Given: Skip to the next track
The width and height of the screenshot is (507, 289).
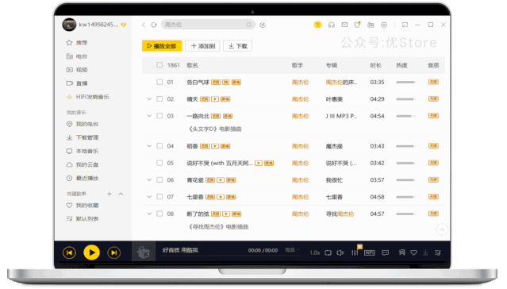Looking at the screenshot, I should [113, 252].
